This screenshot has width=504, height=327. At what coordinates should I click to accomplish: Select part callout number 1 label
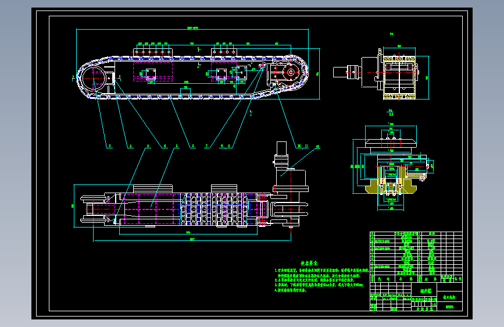click(110, 146)
